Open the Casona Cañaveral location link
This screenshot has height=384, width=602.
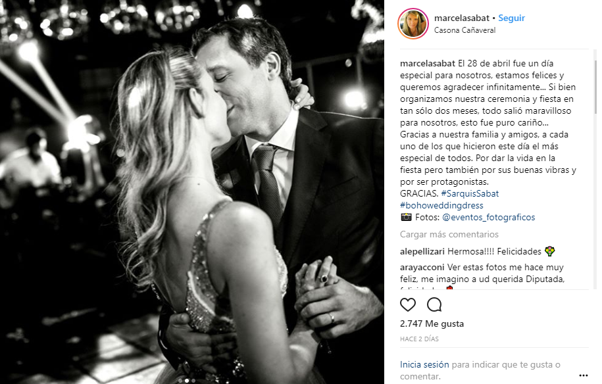coord(464,30)
